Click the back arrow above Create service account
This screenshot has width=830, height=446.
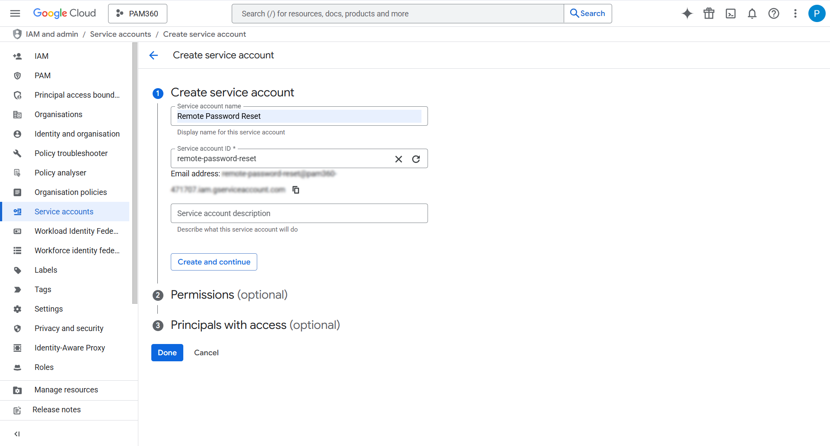[154, 55]
